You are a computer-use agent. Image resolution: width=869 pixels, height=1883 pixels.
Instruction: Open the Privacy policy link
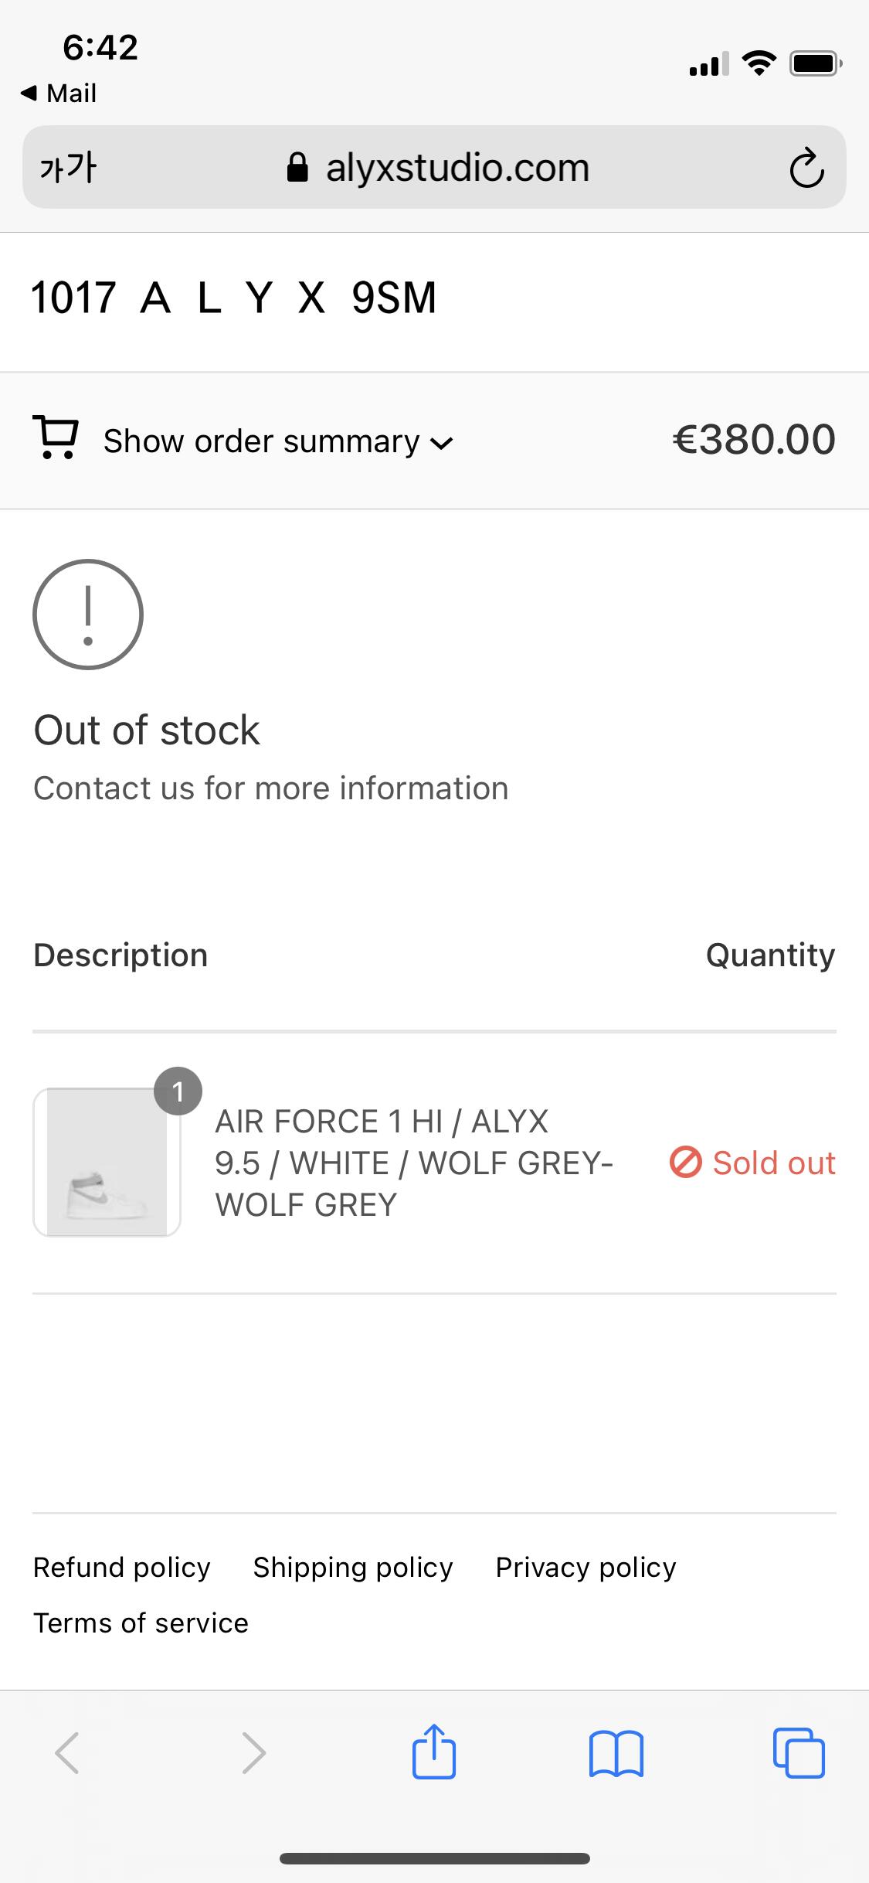[586, 1567]
